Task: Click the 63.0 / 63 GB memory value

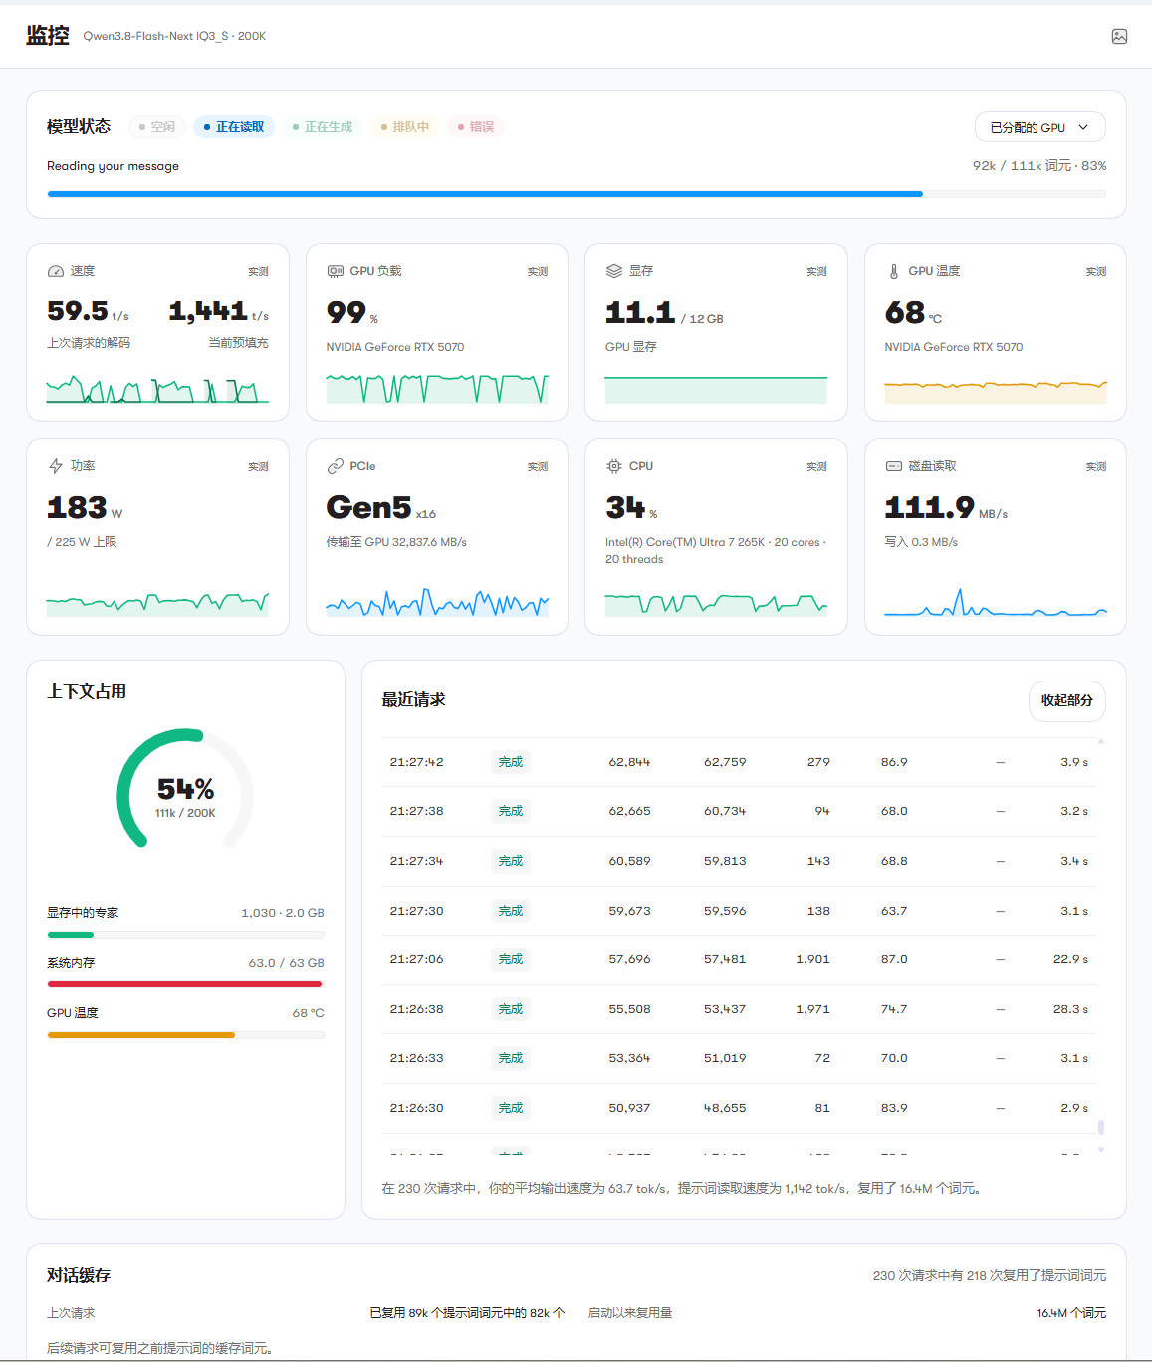Action: (287, 963)
